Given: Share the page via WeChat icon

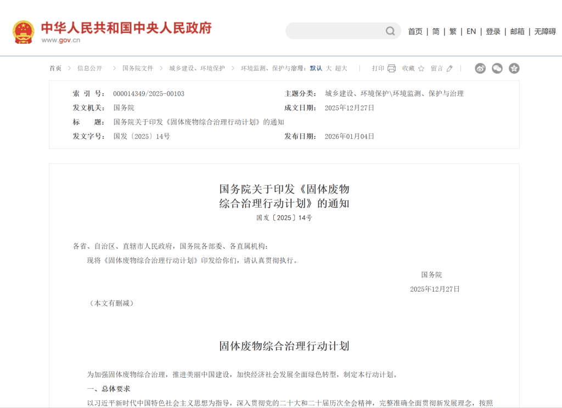Looking at the screenshot, I should coord(497,69).
